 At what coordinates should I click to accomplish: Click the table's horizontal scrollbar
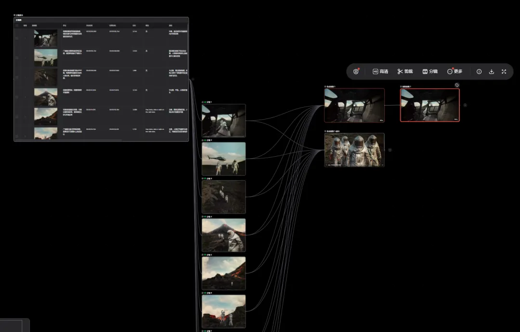point(69,140)
